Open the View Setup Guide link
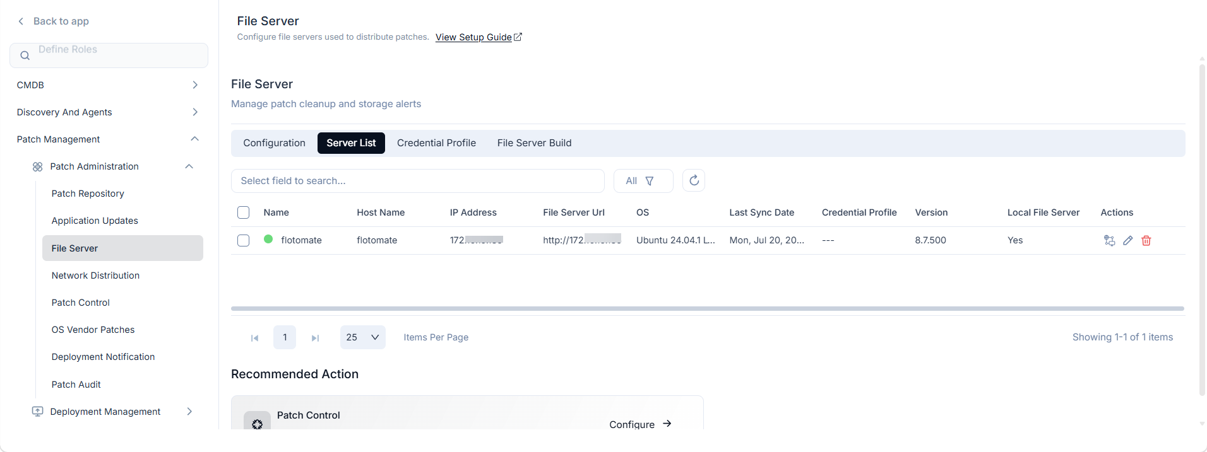The image size is (1207, 452). [473, 37]
